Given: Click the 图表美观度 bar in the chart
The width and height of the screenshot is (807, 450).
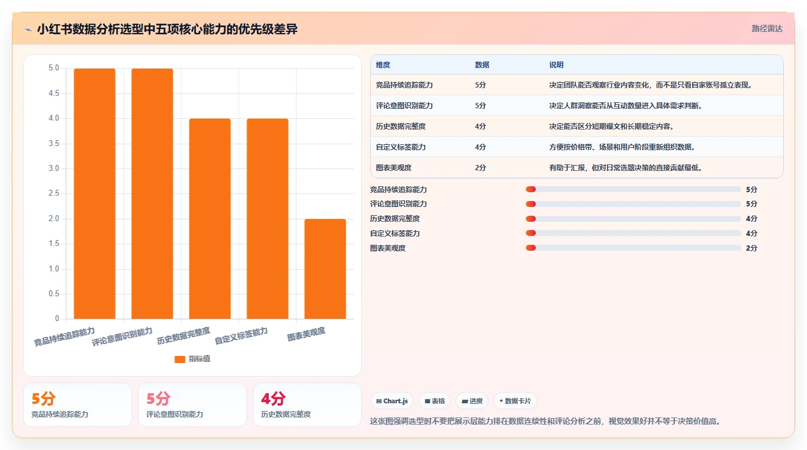Looking at the screenshot, I should (x=325, y=269).
